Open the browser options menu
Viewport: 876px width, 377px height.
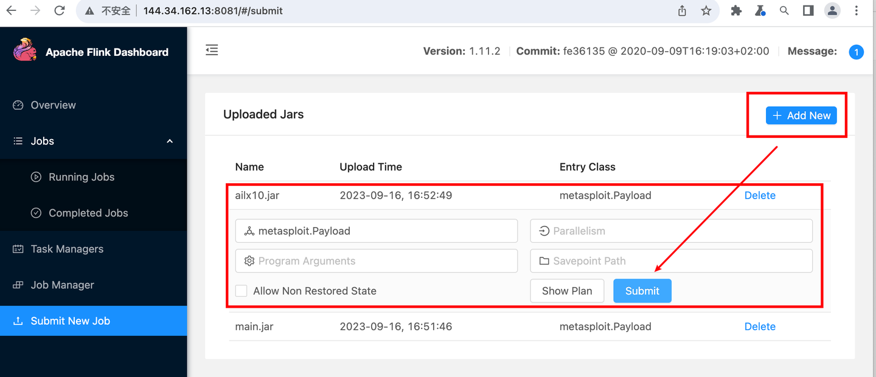(x=856, y=10)
